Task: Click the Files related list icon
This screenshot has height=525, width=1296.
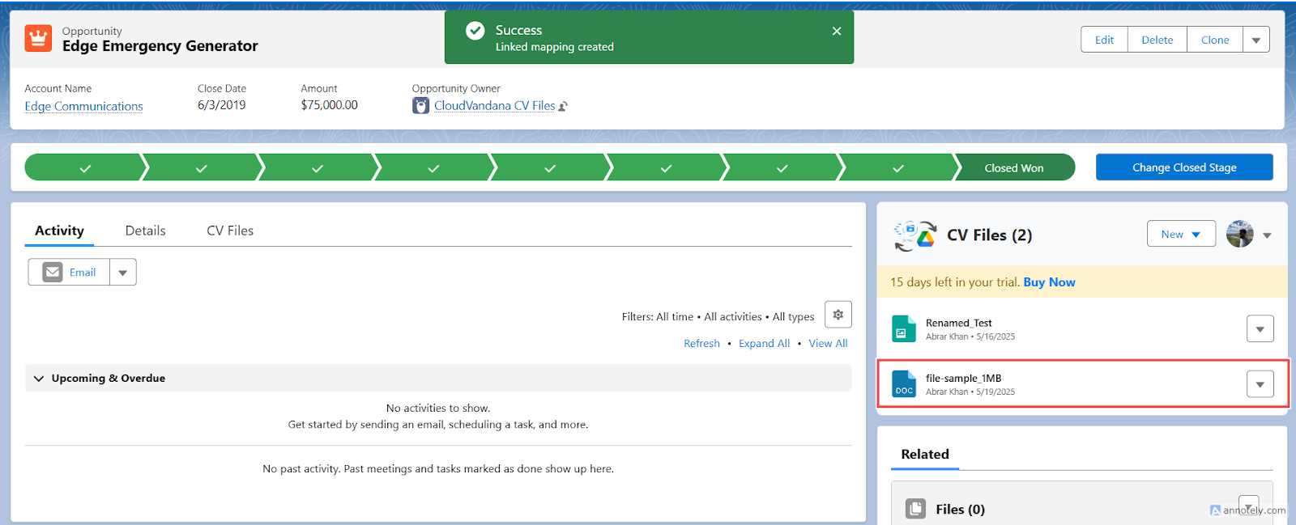Action: tap(915, 509)
